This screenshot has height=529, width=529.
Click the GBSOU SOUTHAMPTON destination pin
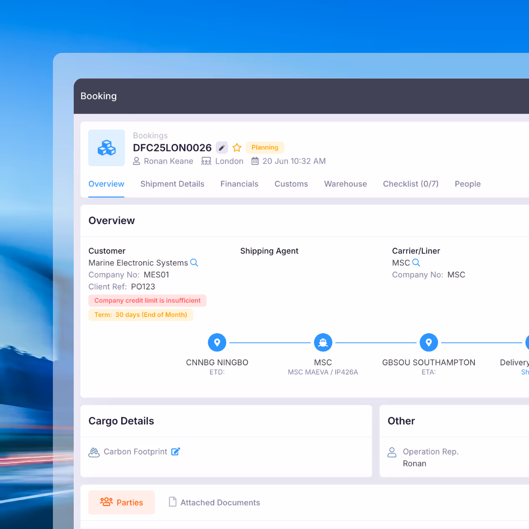tap(429, 342)
